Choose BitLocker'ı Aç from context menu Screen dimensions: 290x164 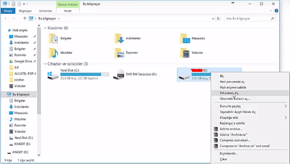[x=229, y=93]
